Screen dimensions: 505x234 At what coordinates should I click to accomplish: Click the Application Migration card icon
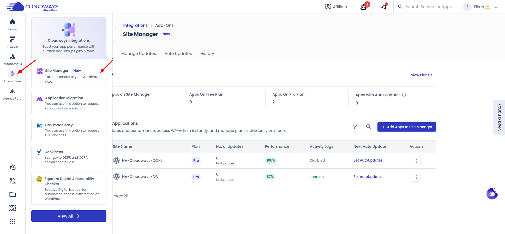point(40,99)
